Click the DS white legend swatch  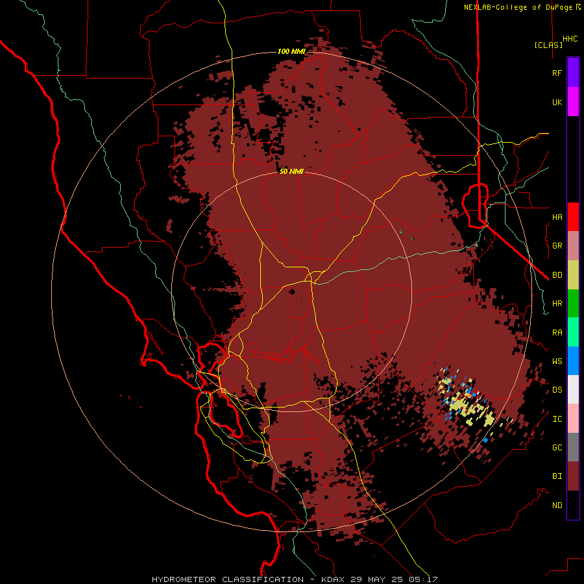click(x=573, y=389)
